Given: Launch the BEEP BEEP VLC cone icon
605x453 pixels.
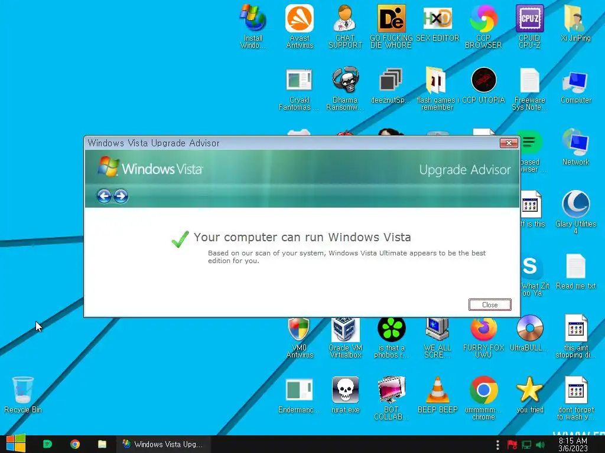Looking at the screenshot, I should [x=437, y=395].
